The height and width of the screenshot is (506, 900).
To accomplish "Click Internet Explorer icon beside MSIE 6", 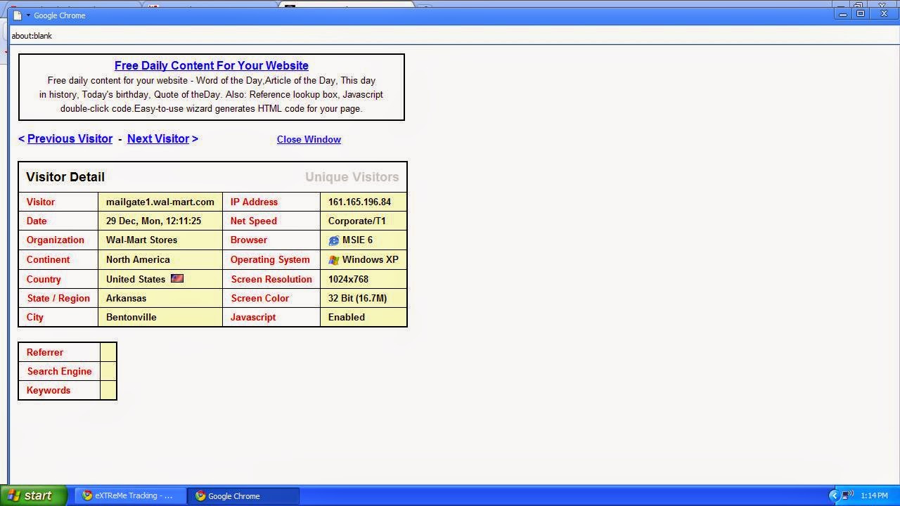I will pos(334,240).
